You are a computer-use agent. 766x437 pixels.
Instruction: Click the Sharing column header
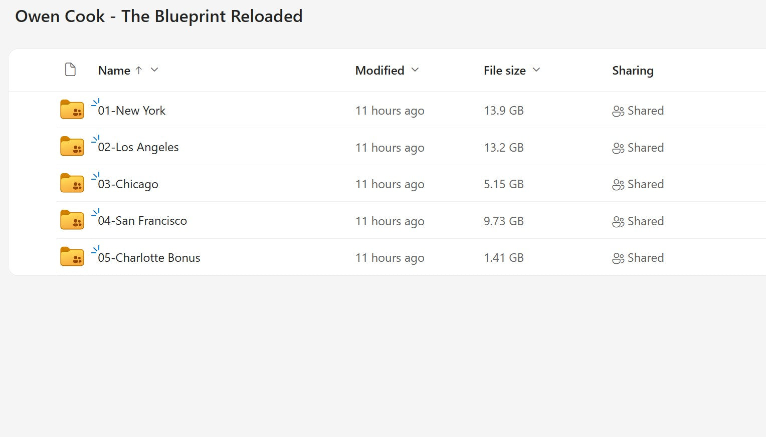click(633, 71)
